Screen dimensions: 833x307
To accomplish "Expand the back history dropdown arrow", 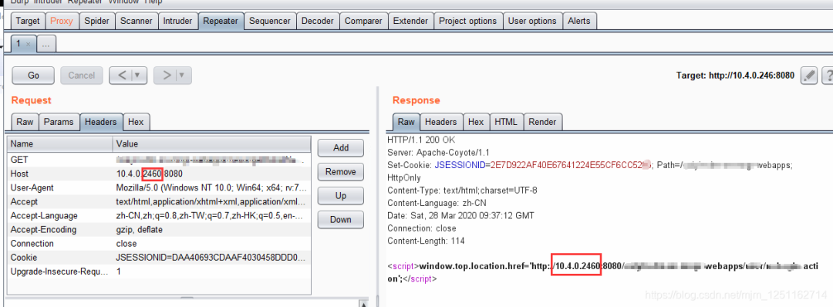I will click(x=138, y=76).
